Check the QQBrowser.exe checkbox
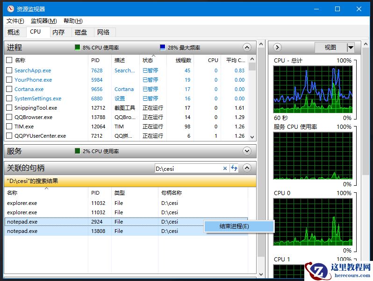Image resolution: width=373 pixels, height=281 pixels. pyautogui.click(x=9, y=117)
